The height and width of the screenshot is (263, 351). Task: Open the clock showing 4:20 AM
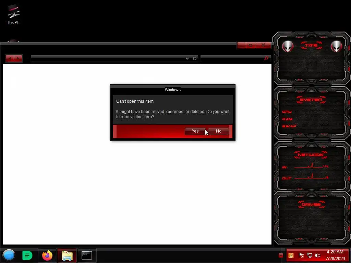coord(335,252)
